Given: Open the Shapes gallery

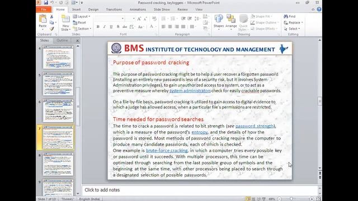Looking at the screenshot, I should (x=219, y=22).
